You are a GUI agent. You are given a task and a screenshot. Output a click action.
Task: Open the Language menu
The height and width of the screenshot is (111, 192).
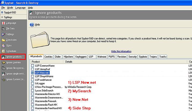[20, 8]
